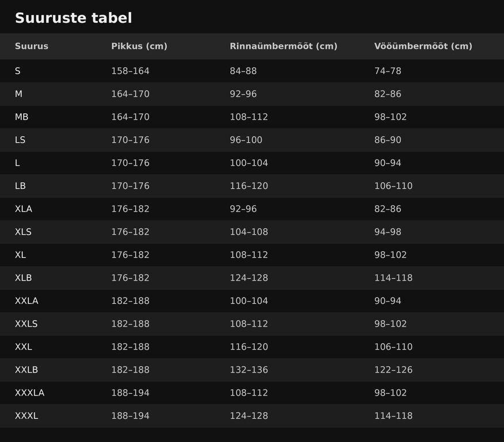The image size is (504, 442).
Task: Click the XLS size label
Action: (23, 232)
